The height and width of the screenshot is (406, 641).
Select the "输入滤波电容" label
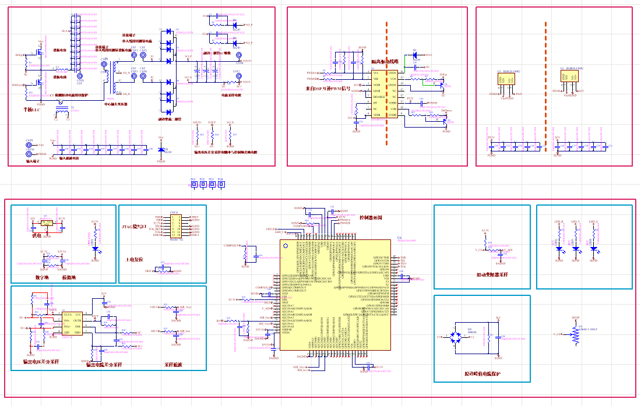click(x=69, y=158)
